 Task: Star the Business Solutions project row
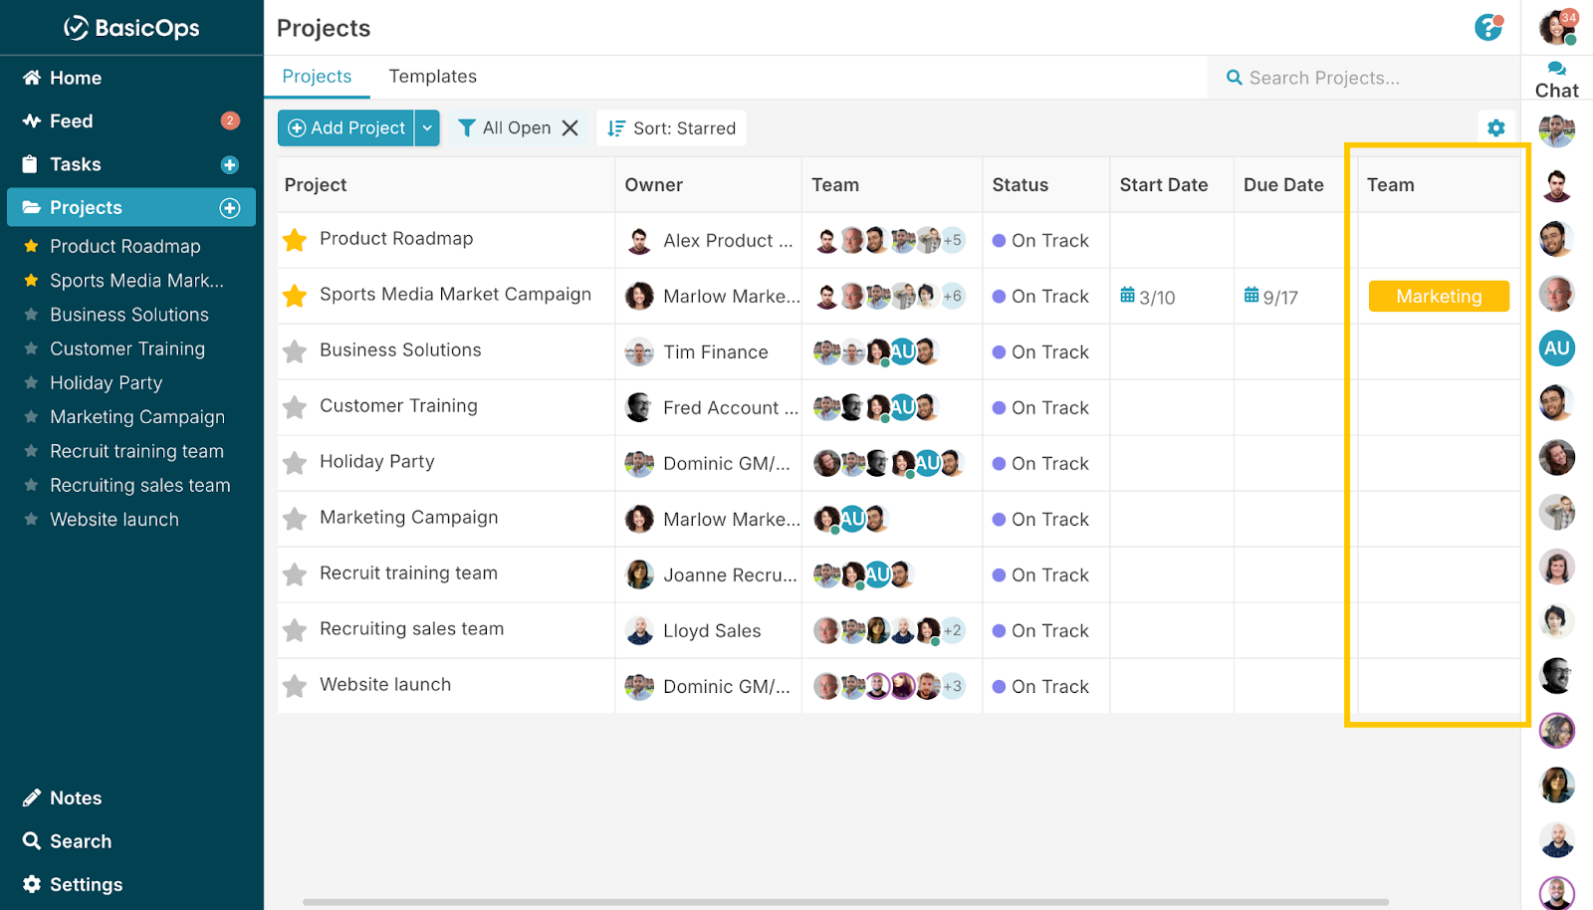coord(295,351)
